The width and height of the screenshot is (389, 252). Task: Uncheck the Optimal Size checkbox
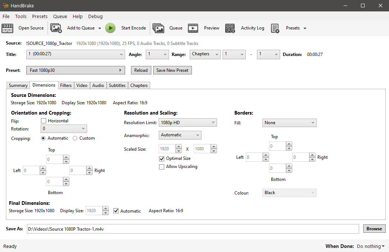click(x=162, y=158)
